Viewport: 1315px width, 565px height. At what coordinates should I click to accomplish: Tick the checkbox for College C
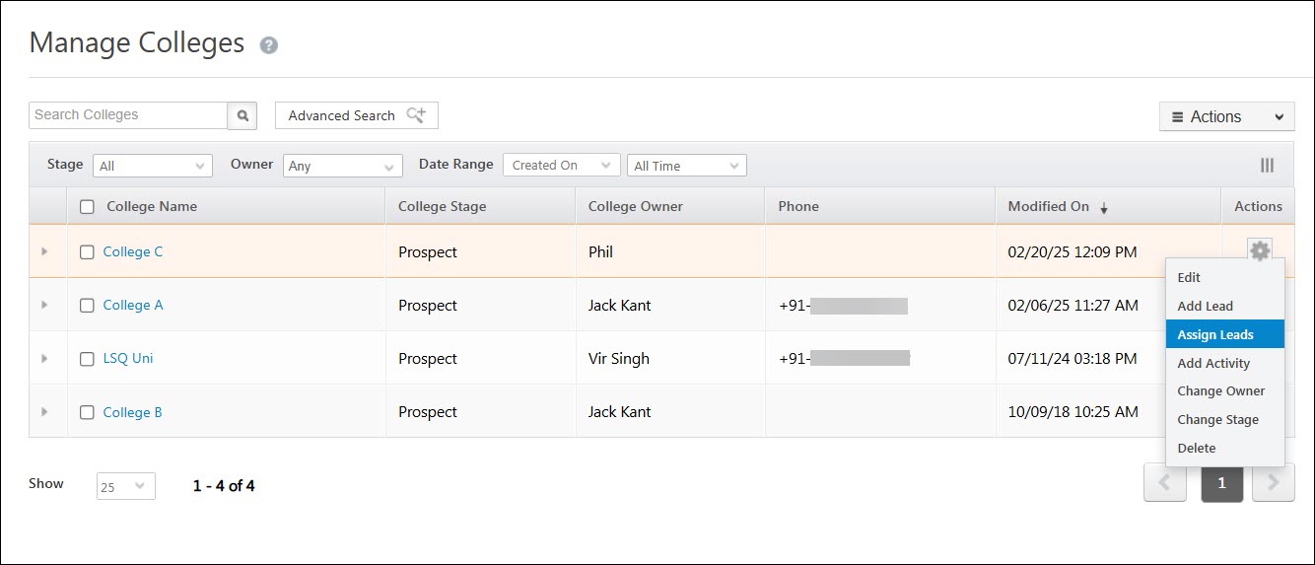point(87,252)
